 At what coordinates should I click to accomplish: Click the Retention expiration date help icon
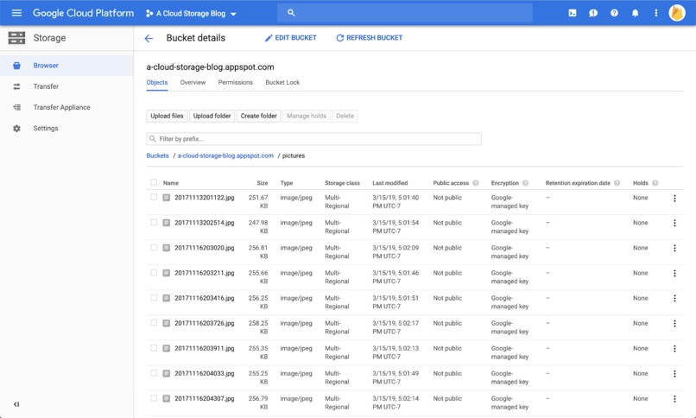point(617,183)
